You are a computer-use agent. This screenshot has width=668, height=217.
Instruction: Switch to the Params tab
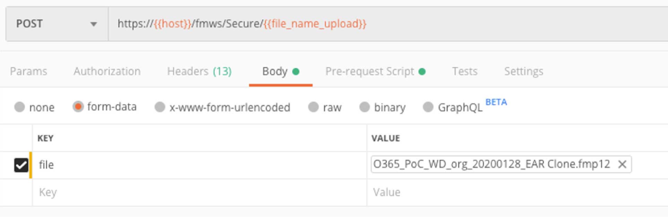pos(28,71)
